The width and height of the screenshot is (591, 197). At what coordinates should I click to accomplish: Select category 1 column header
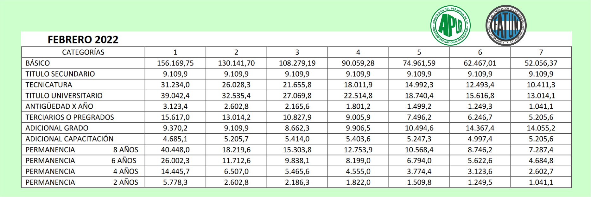coord(175,52)
